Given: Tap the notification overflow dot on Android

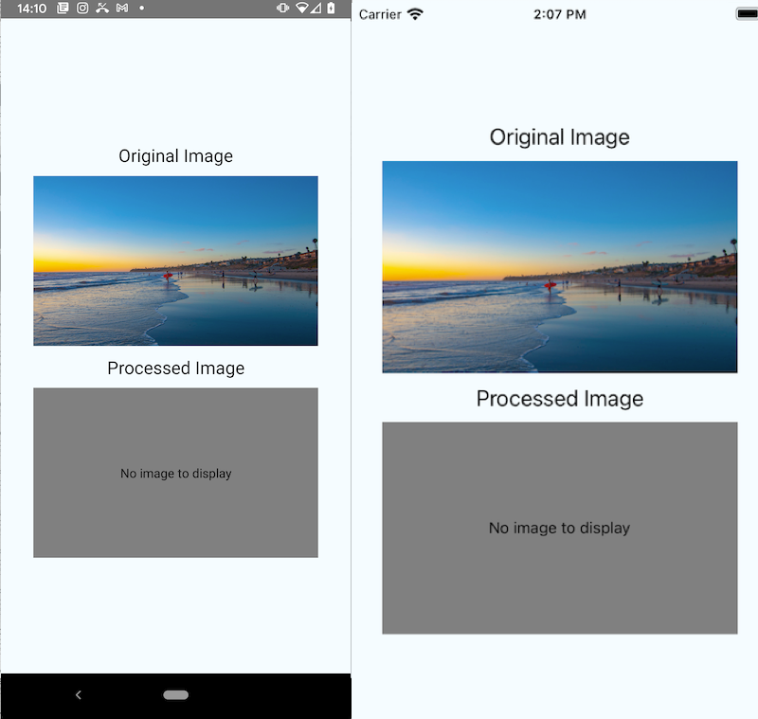Looking at the screenshot, I should pos(141,9).
